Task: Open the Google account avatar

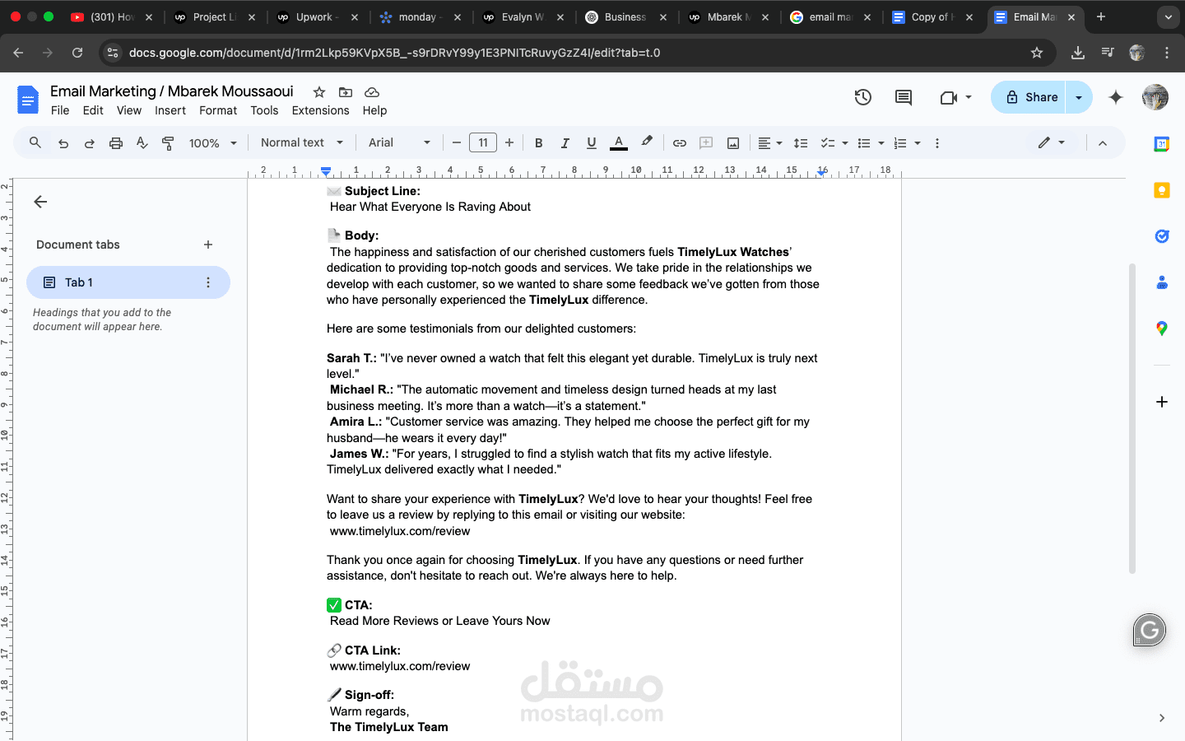Action: tap(1155, 97)
